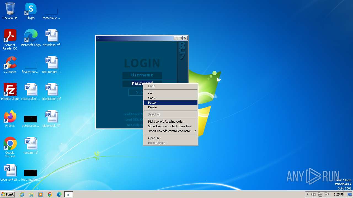Launch FileZilla Client shortcut
353x198 pixels.
point(10,92)
